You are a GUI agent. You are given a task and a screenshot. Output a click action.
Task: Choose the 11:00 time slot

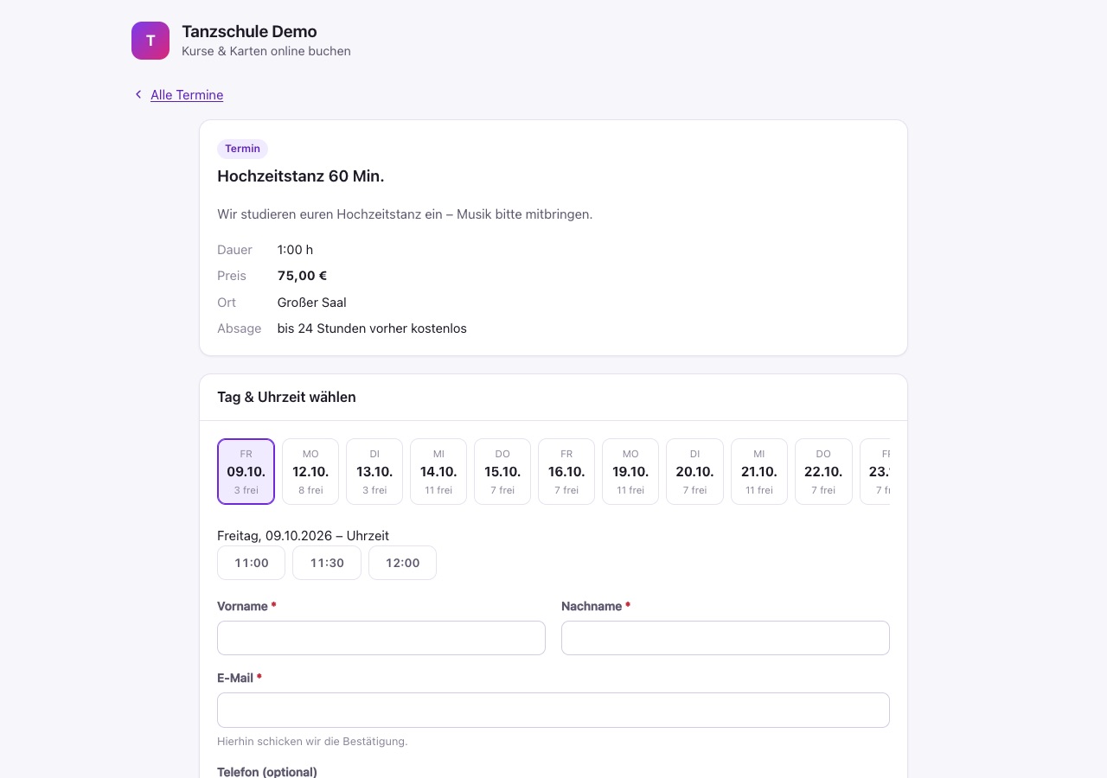(252, 563)
